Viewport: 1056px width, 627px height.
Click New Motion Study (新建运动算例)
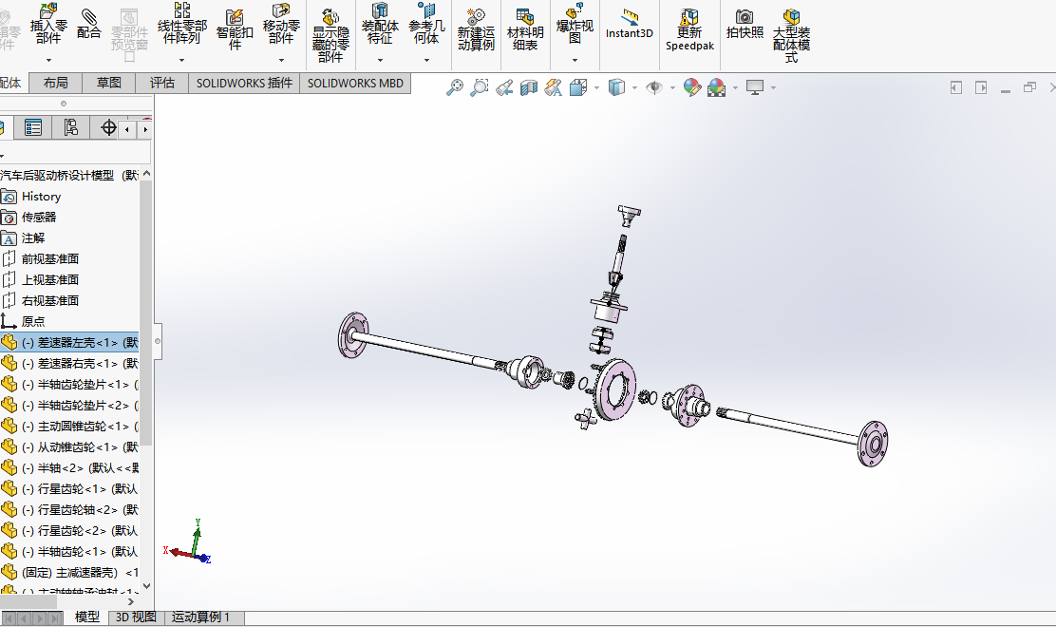click(476, 29)
